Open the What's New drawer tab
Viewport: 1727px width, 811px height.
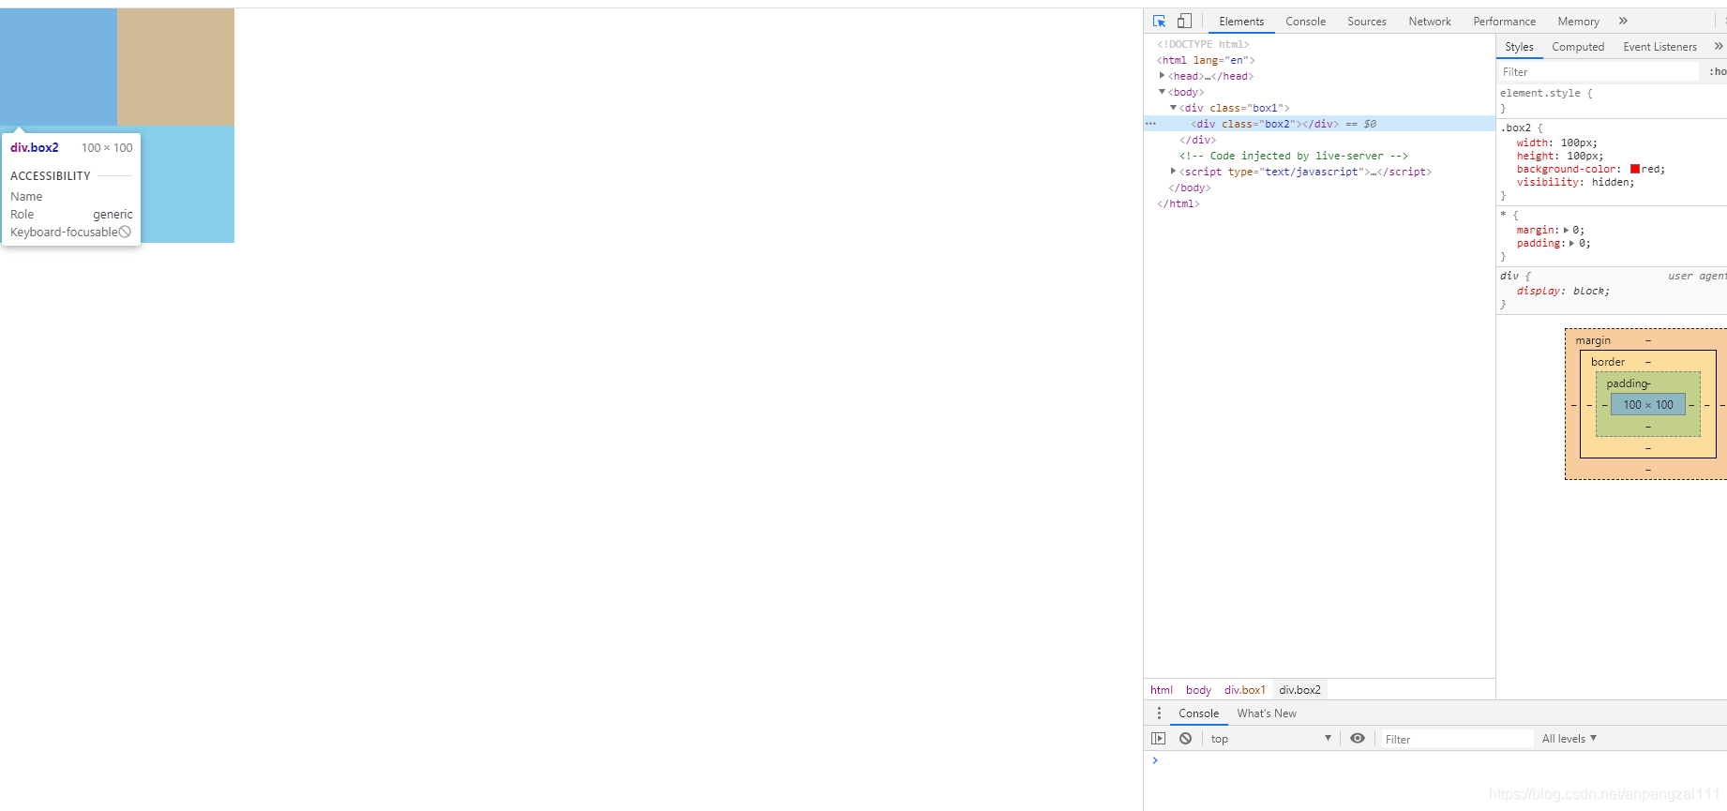(1266, 713)
